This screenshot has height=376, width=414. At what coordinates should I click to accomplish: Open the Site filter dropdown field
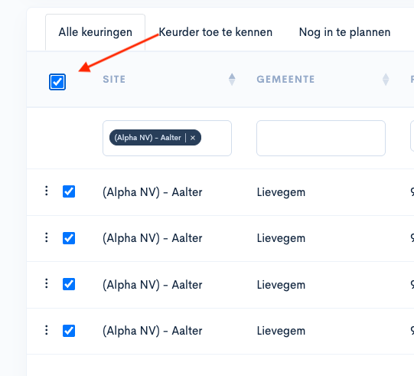167,138
